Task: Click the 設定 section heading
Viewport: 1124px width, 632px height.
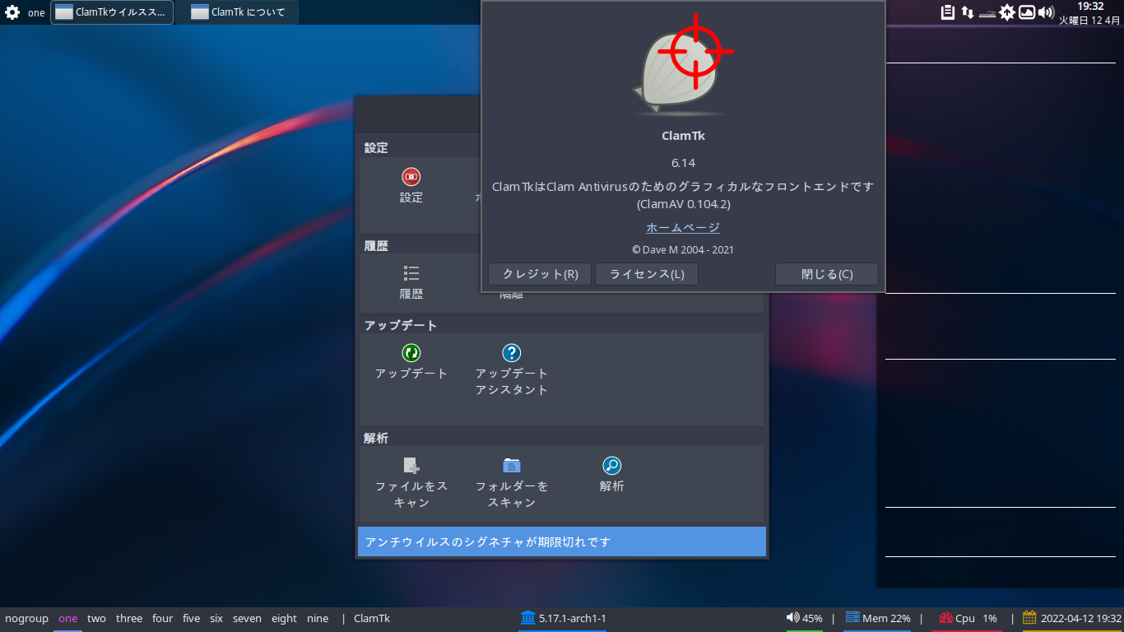Action: coord(376,148)
